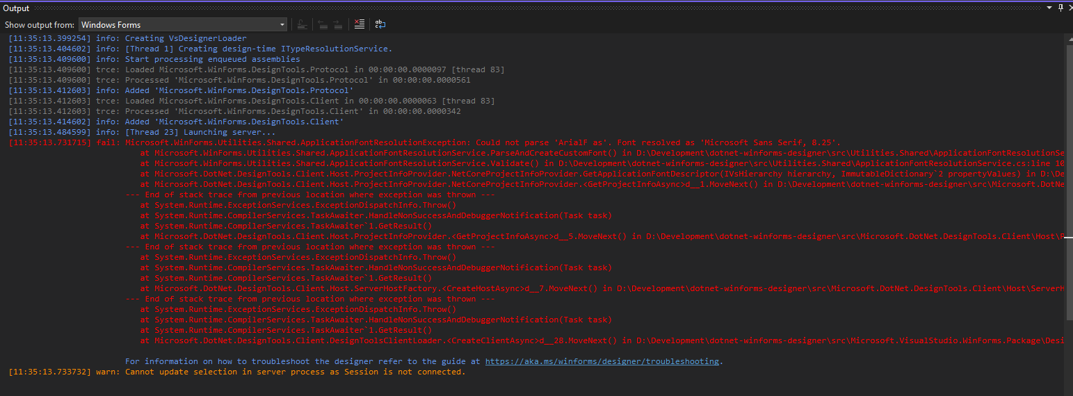Screen dimensions: 1073x396
Task: Toggle Word Wrap in Output pane
Action: coord(380,24)
